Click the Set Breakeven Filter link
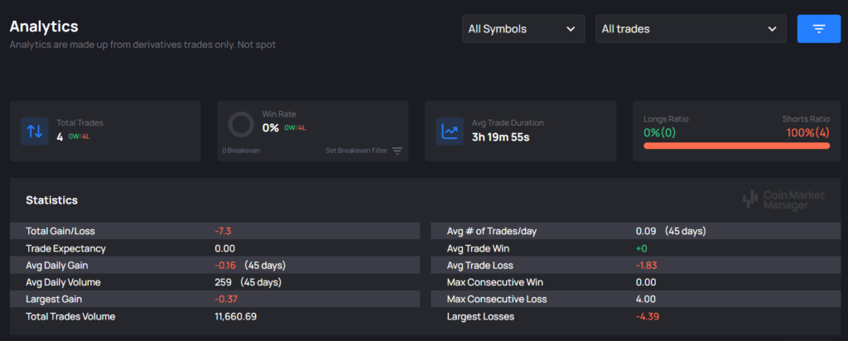Image resolution: width=848 pixels, height=341 pixels. (357, 151)
